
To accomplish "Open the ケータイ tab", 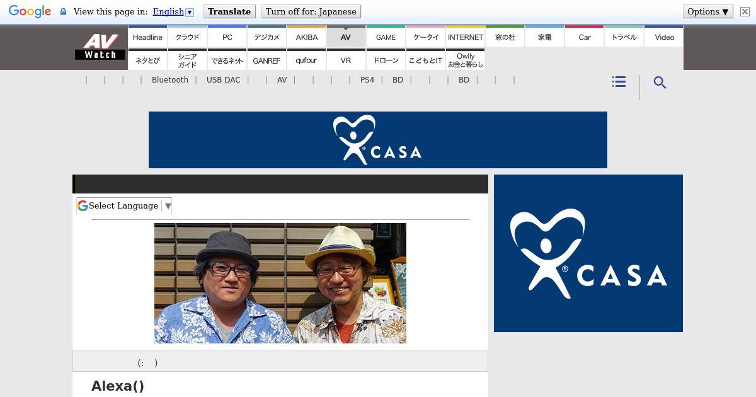I will tap(425, 37).
